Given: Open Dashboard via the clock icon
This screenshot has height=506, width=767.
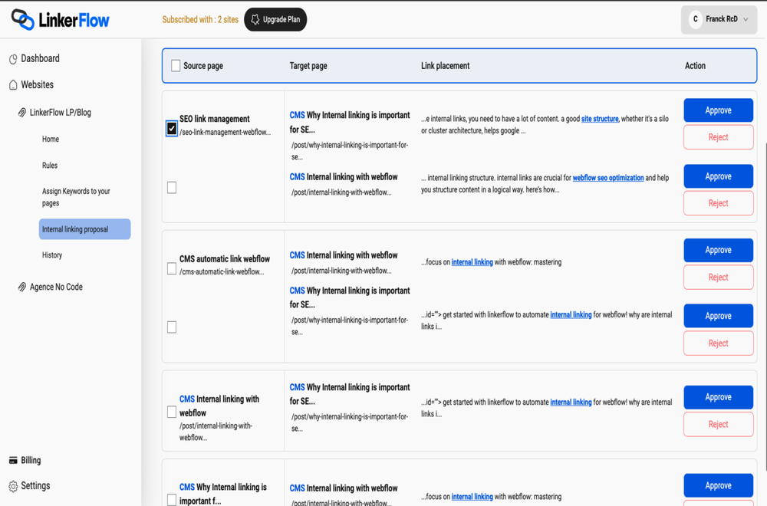Looking at the screenshot, I should 13,58.
